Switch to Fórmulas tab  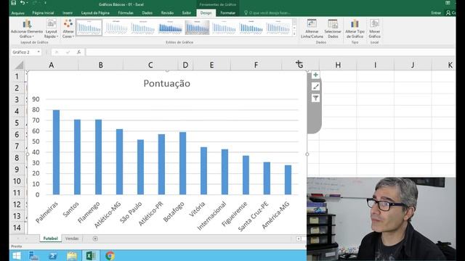tap(126, 13)
